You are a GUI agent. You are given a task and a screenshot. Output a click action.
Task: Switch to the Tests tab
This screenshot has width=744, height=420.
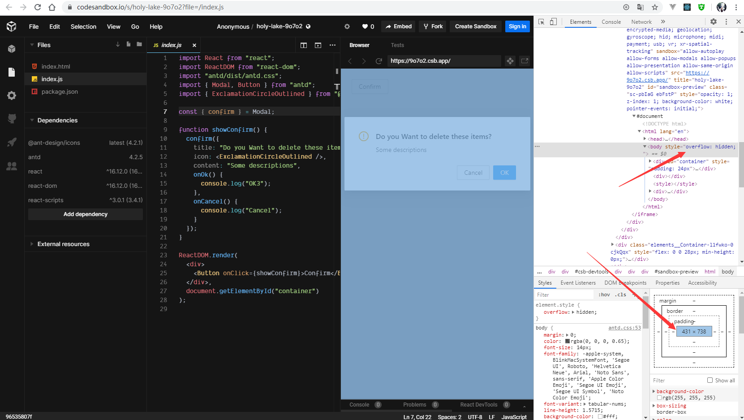pyautogui.click(x=397, y=45)
